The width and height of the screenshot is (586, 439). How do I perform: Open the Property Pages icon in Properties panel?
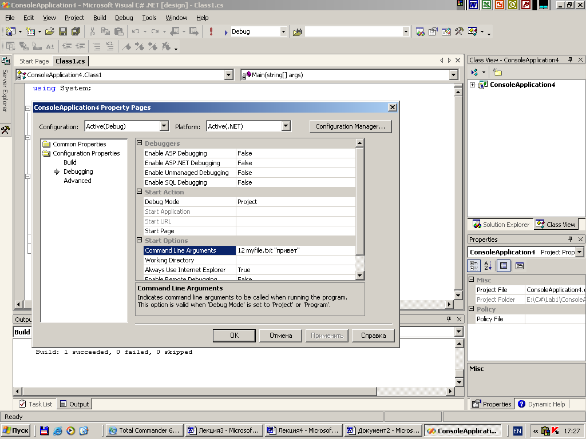click(520, 266)
